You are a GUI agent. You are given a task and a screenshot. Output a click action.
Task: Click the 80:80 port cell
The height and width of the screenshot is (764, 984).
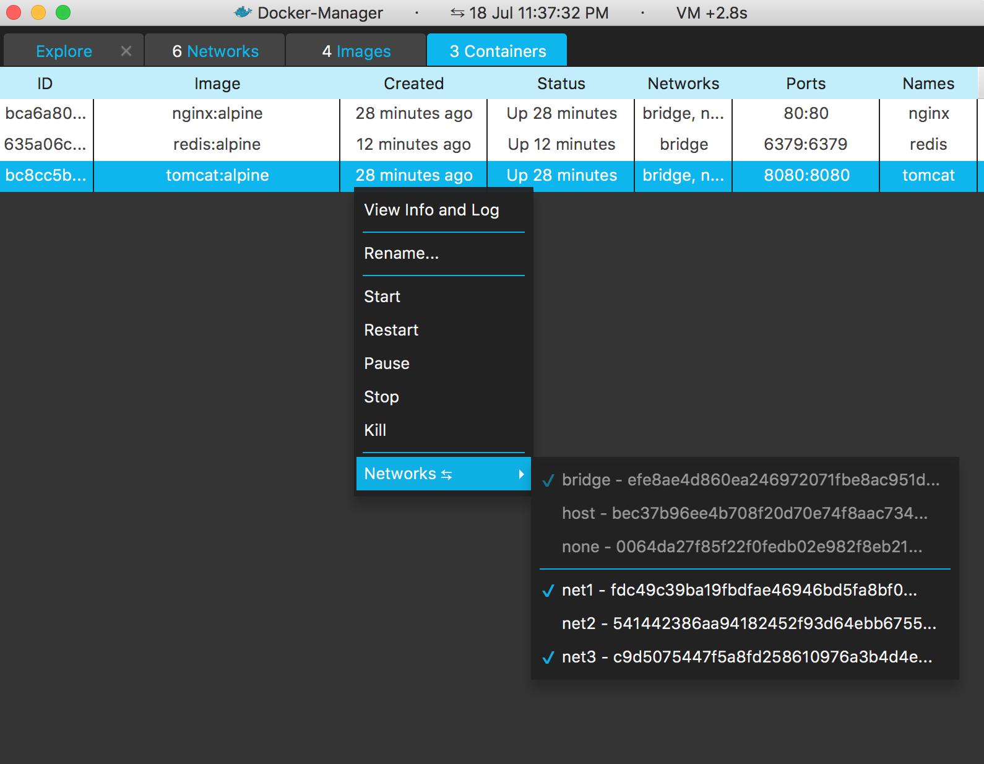[806, 113]
